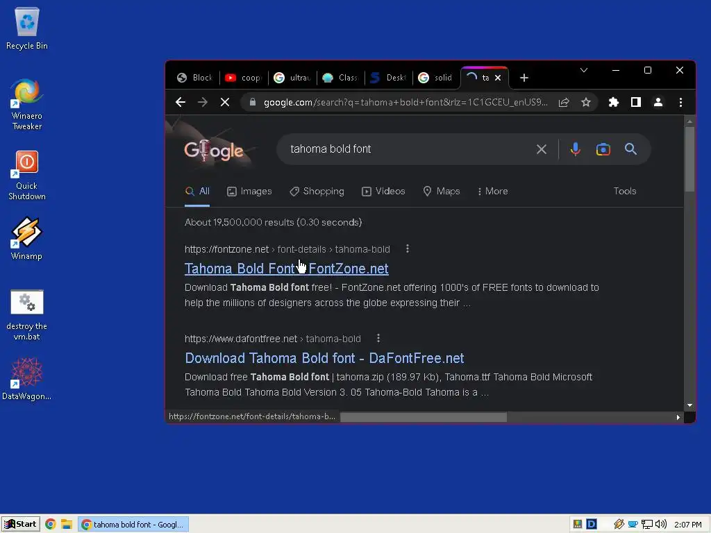
Task: Open three-dot menu beside dafontfree.net result
Action: 378,339
